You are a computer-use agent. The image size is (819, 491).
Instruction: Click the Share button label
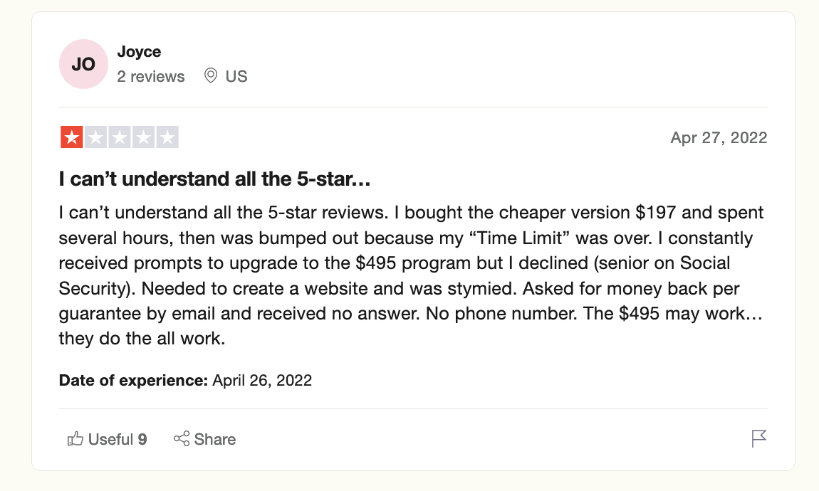(214, 439)
